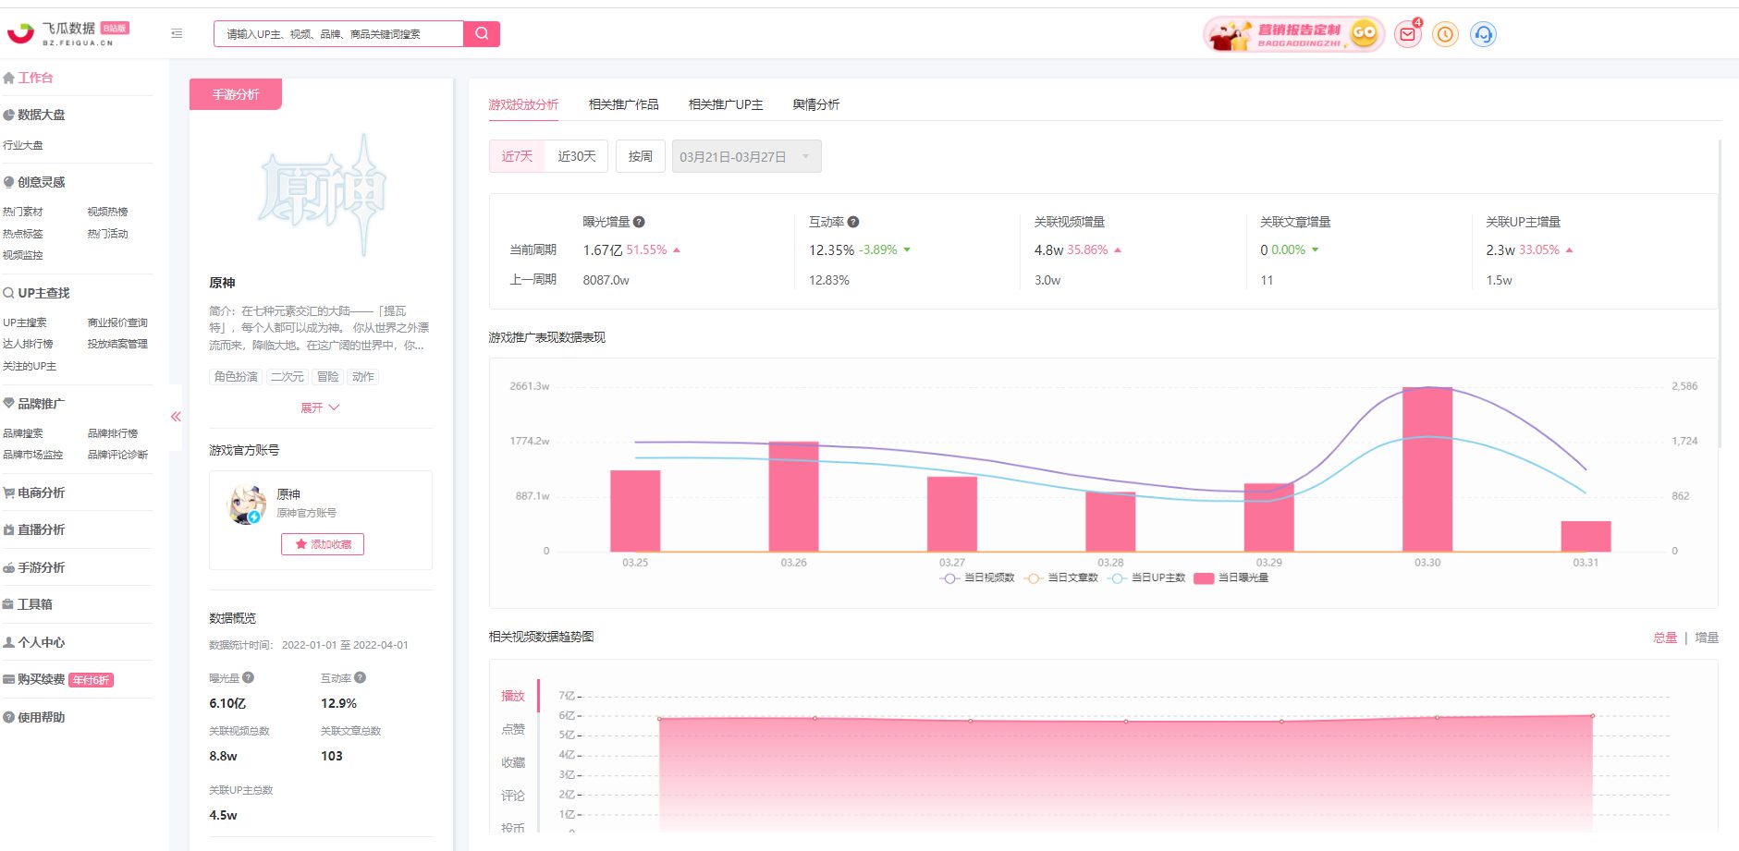
Task: Open 行业大盘 link
Action: click(x=22, y=145)
